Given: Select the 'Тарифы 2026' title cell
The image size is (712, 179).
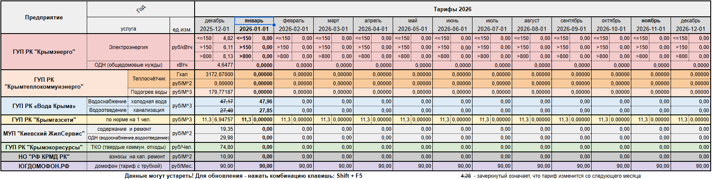Looking at the screenshot, I should [452, 9].
